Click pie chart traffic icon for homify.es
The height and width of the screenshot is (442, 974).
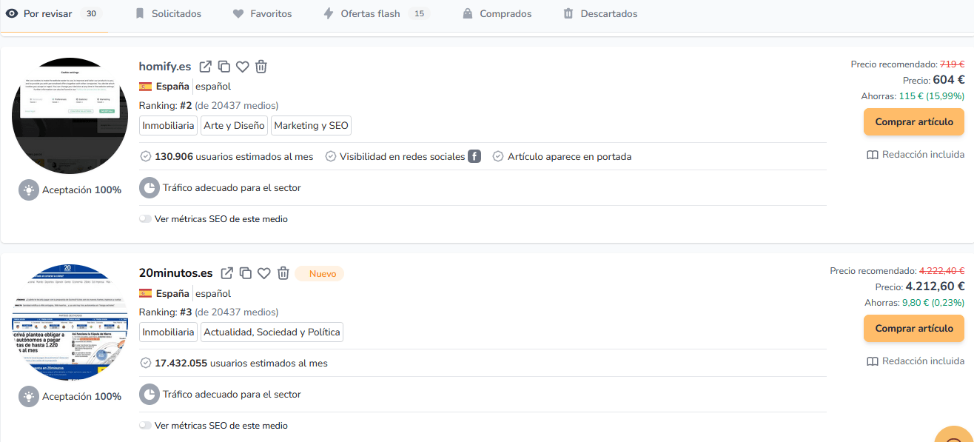coord(150,187)
